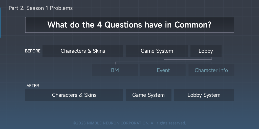This screenshot has width=259, height=129.
Task: Click the AFTER row label
Action: (x=33, y=86)
